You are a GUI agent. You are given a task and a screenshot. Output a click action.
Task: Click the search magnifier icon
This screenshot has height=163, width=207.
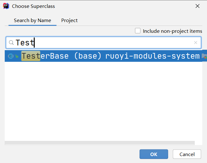click(x=11, y=43)
